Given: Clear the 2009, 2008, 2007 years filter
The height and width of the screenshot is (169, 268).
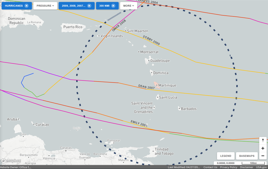Looking at the screenshot, I should click(89, 6).
